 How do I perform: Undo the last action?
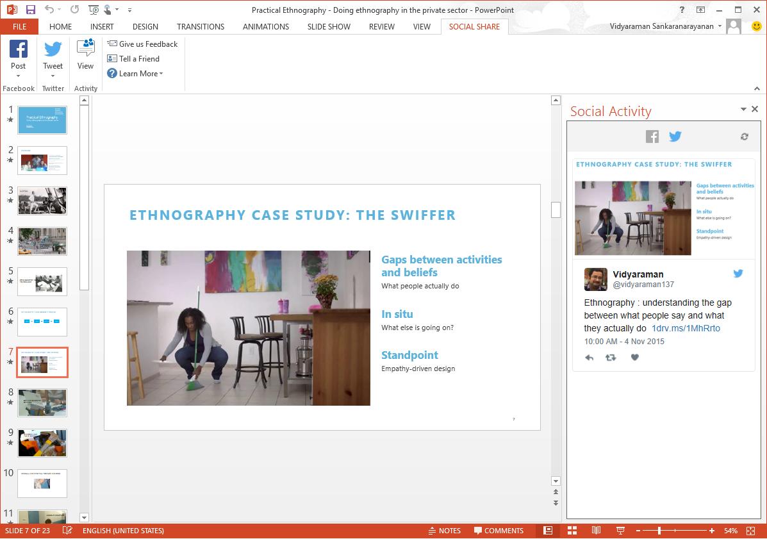[x=49, y=9]
